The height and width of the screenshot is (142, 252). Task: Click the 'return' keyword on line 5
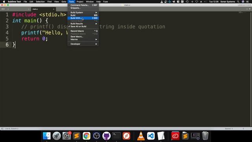point(30,39)
